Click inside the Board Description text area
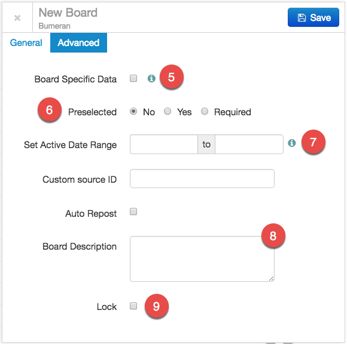Viewport: 347px width, 344px height. coord(202,259)
